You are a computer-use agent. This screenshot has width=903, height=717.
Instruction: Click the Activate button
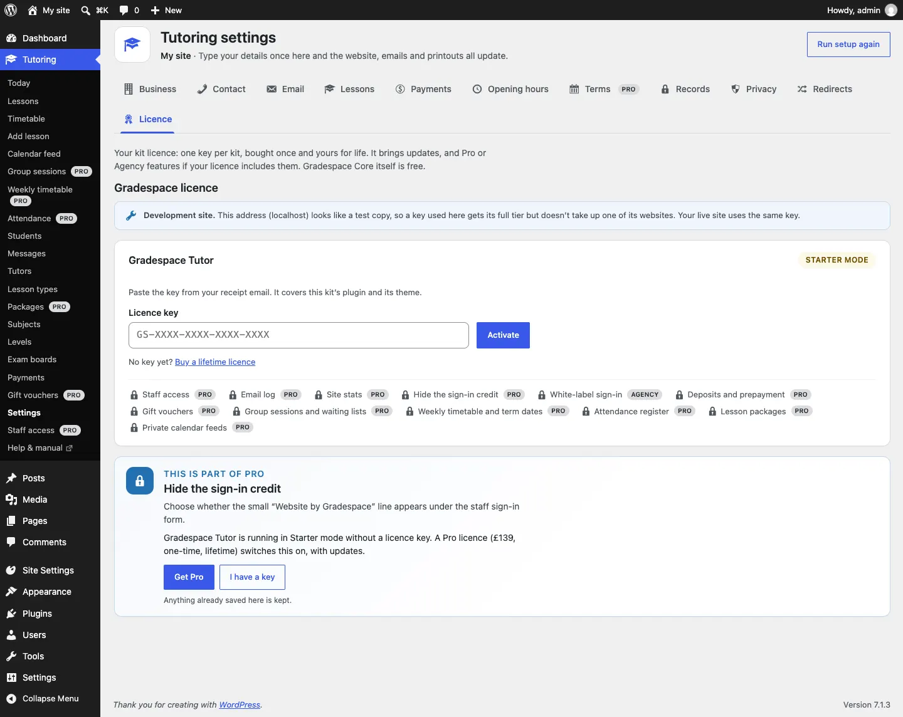(503, 335)
